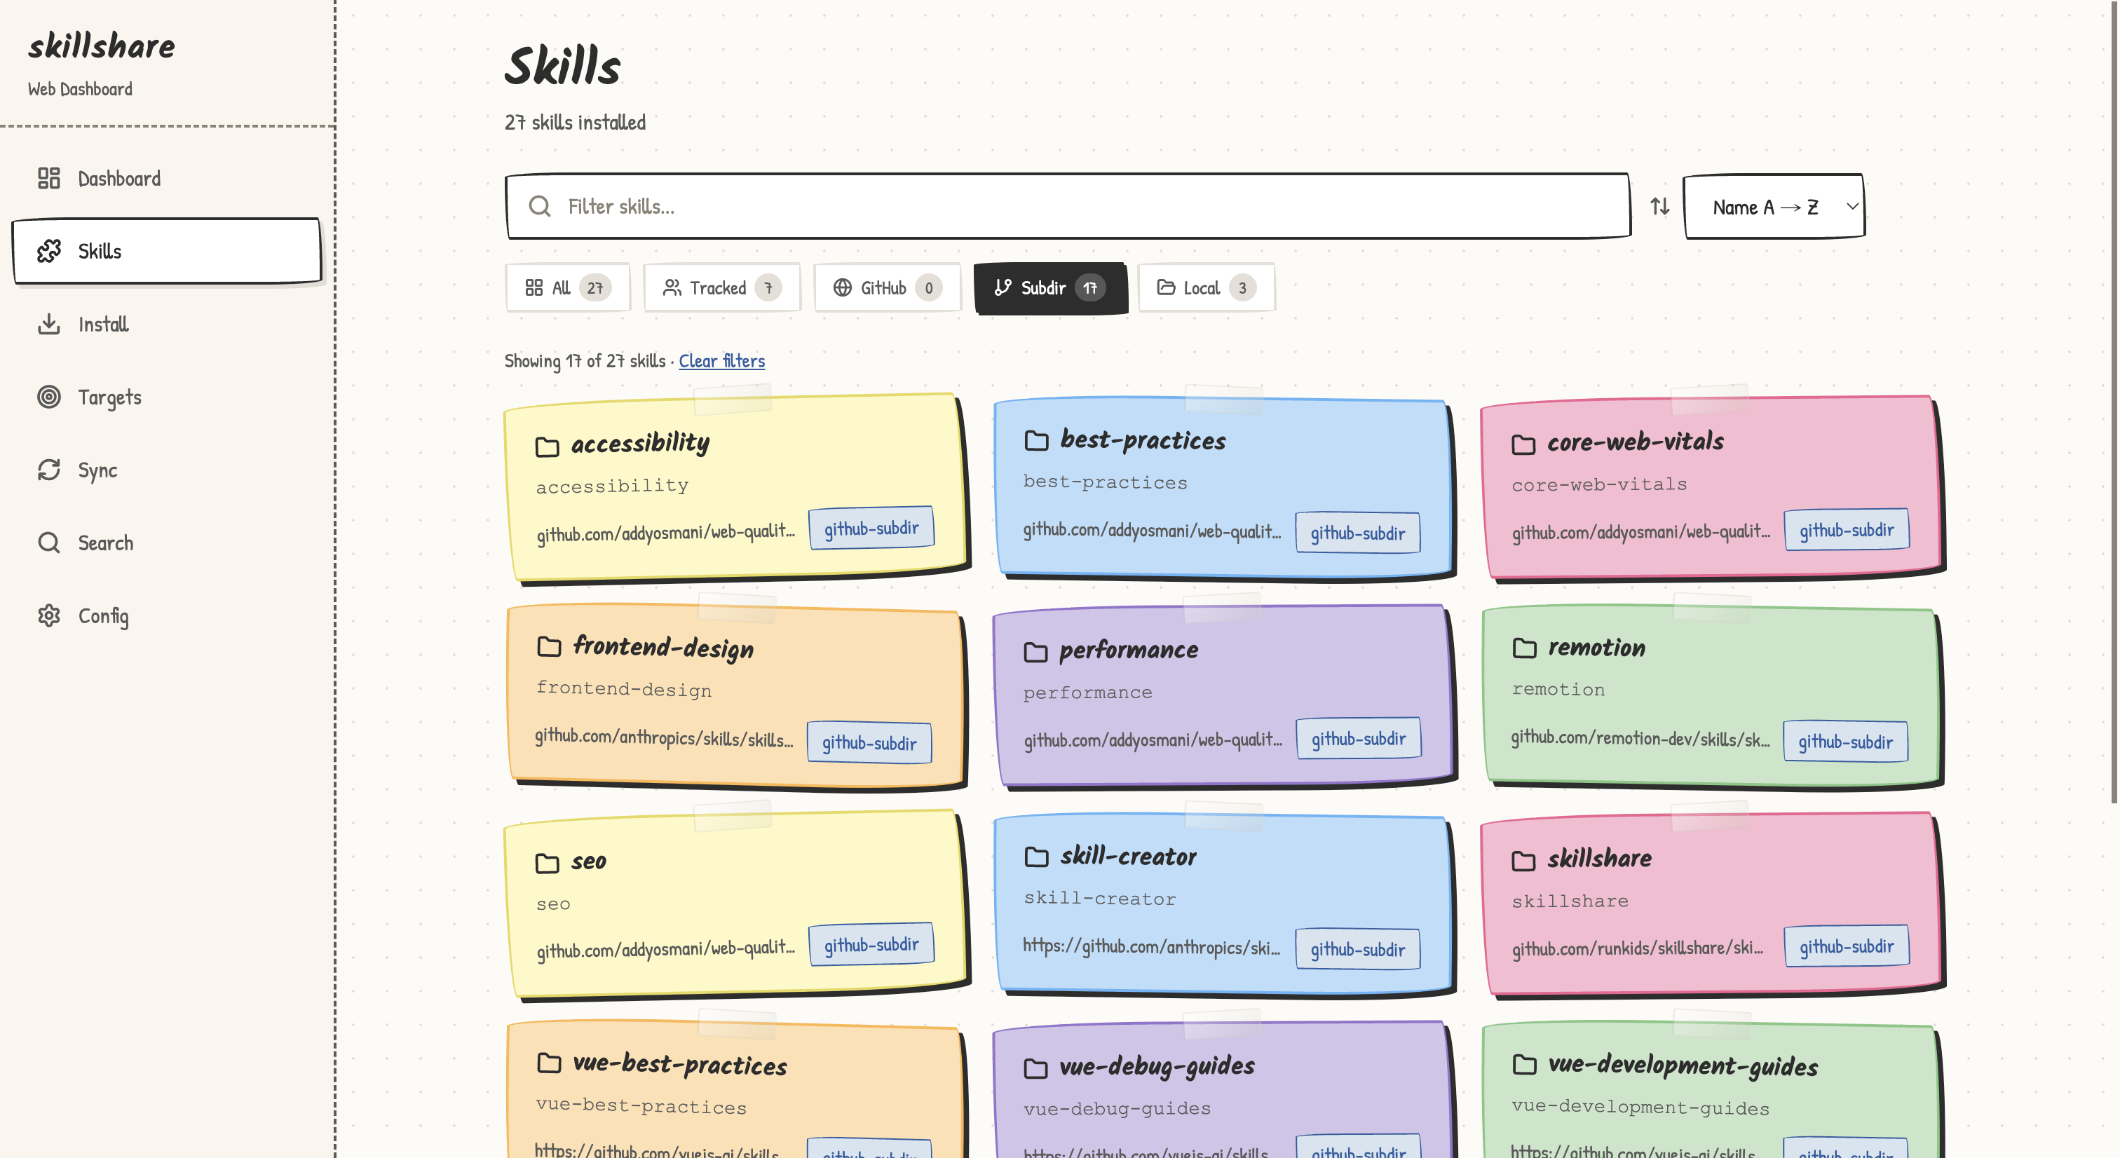The height and width of the screenshot is (1158, 2120).
Task: Select the Skills puzzle icon in sidebar
Action: tap(49, 251)
